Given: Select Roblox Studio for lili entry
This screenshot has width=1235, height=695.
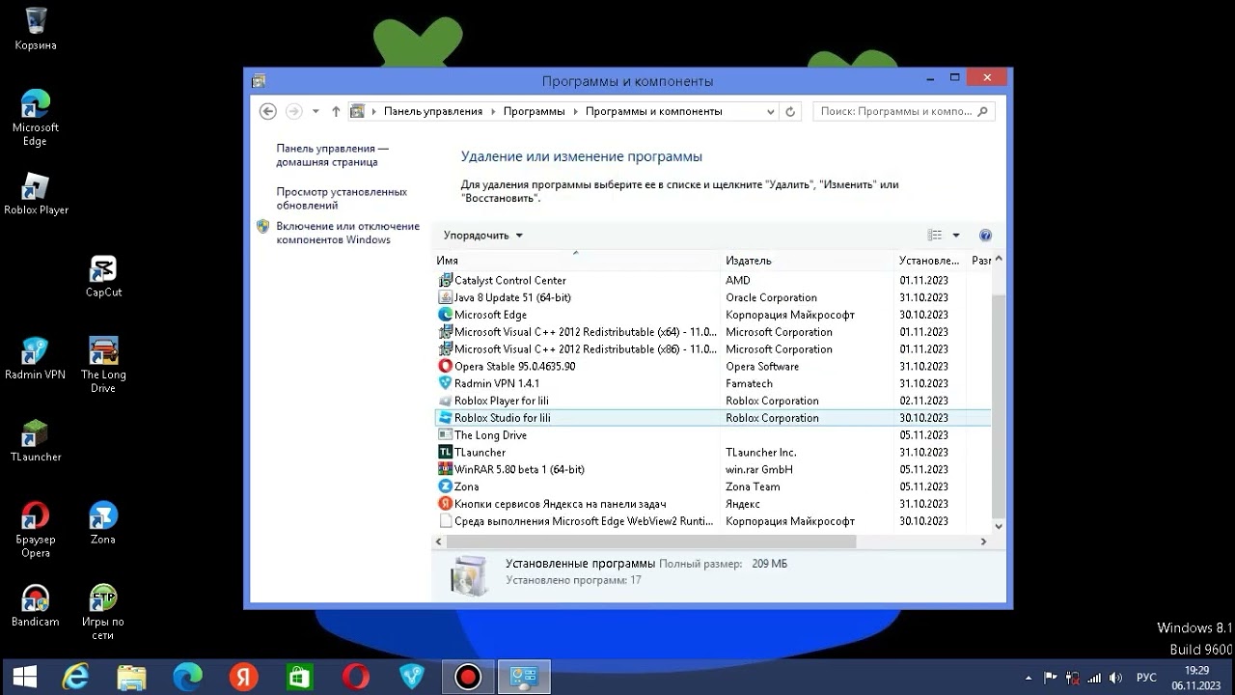Looking at the screenshot, I should [x=714, y=418].
